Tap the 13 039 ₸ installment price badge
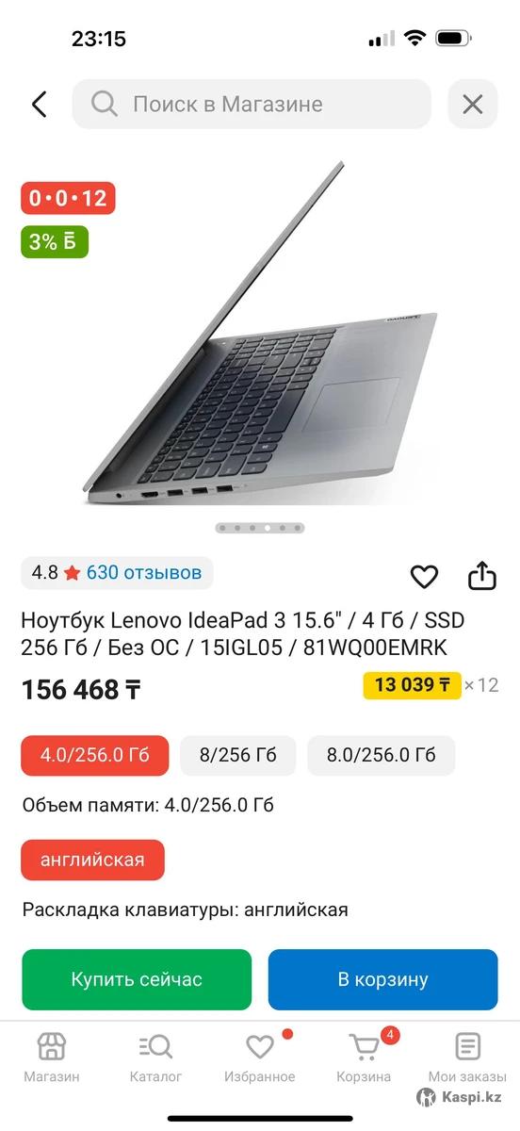 (x=412, y=685)
